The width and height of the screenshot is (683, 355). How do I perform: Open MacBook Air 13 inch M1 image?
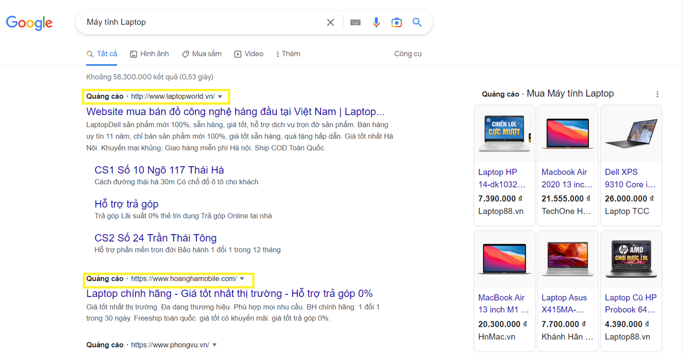pos(504,259)
